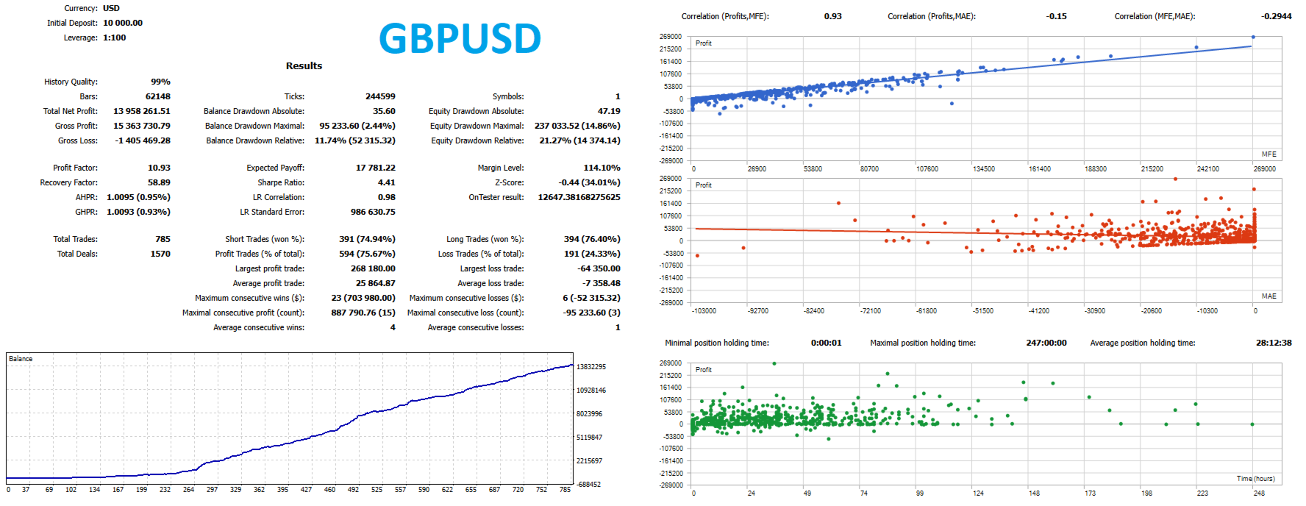This screenshot has height=506, width=1306.
Task: Select Expected Payoff value 17 781.22
Action: point(376,168)
